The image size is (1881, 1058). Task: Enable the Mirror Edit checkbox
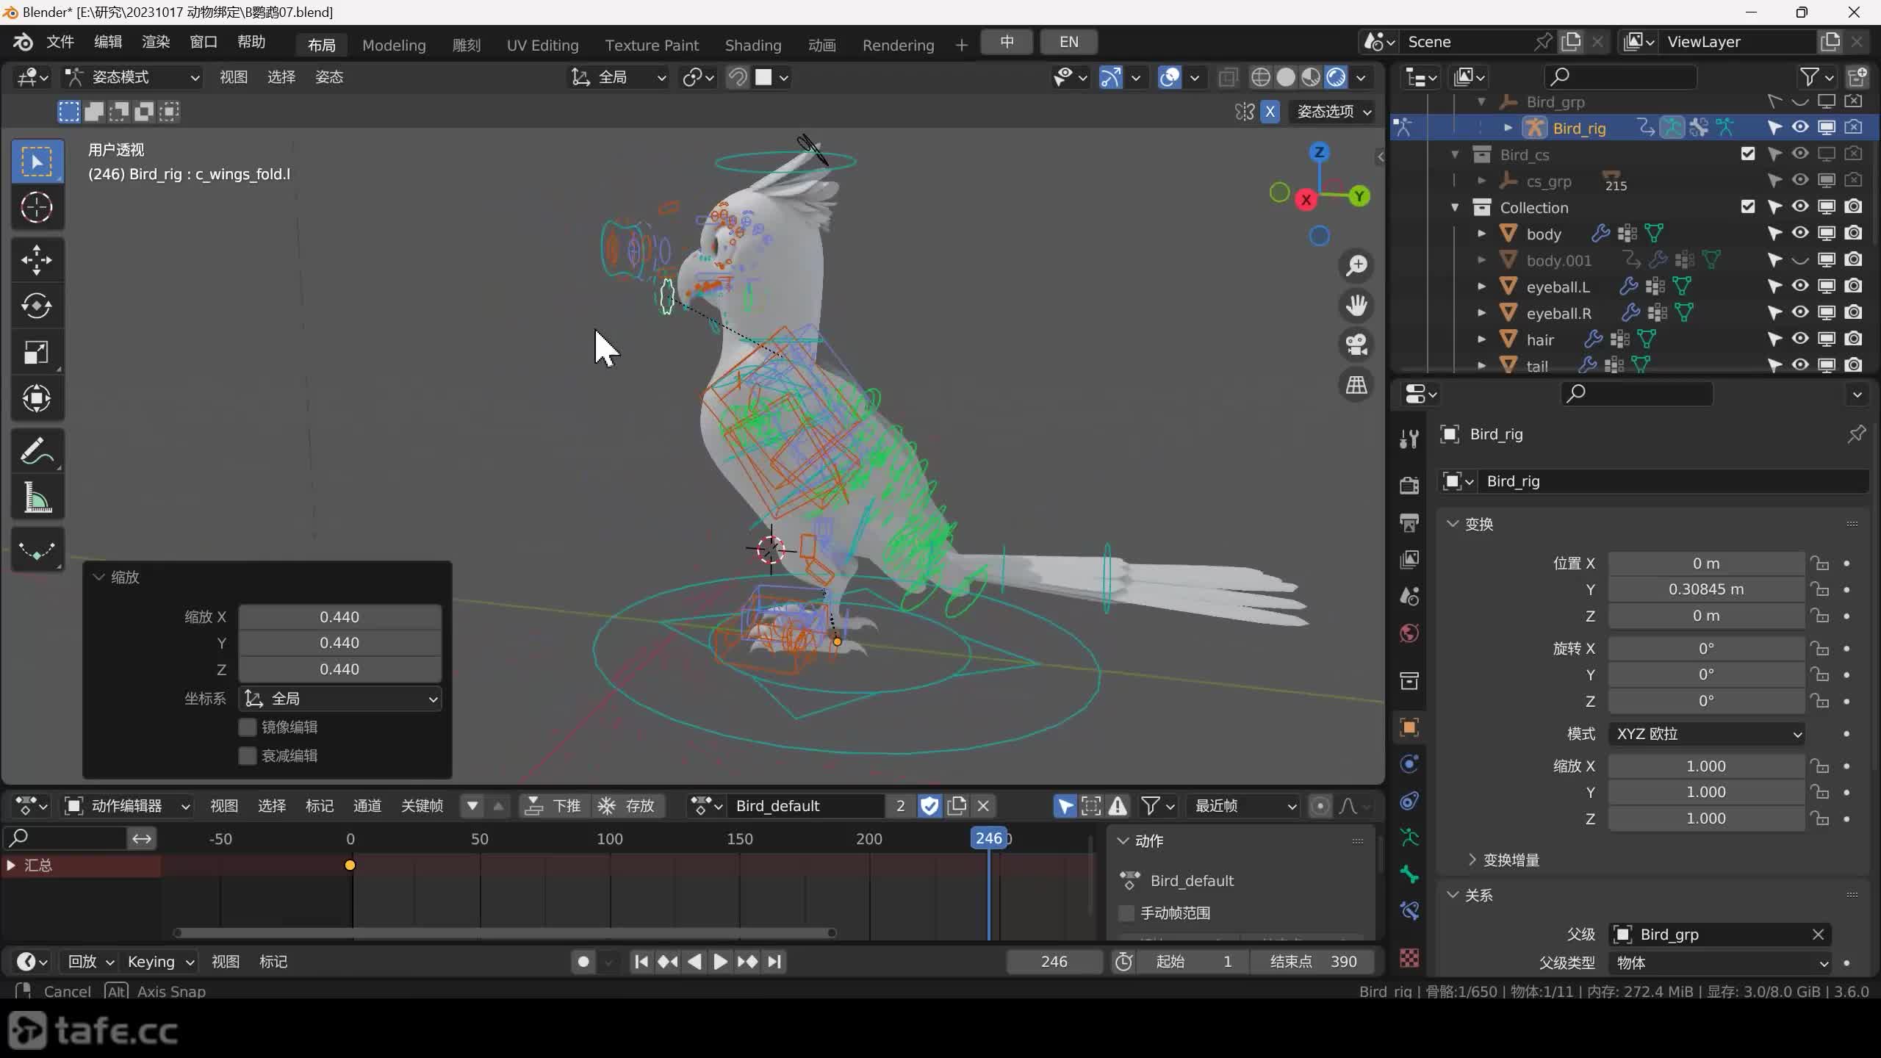(248, 727)
